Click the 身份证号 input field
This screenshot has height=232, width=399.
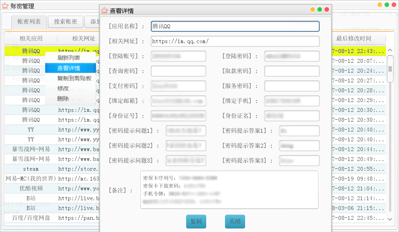(178, 116)
